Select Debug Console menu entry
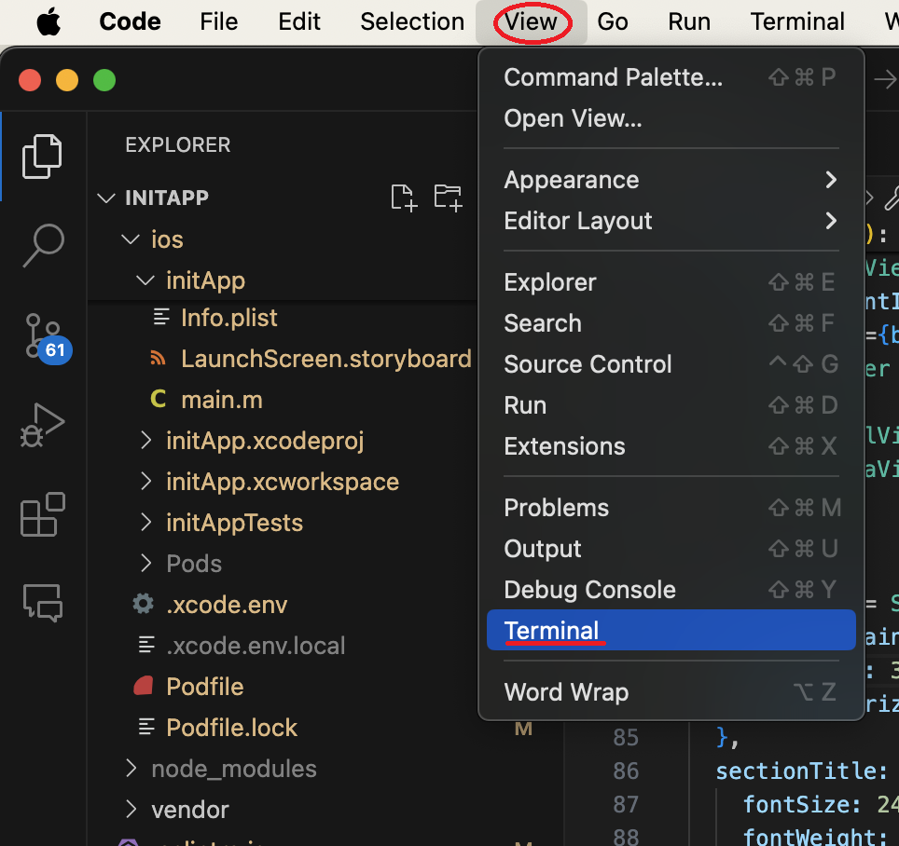The width and height of the screenshot is (899, 846). click(x=671, y=590)
